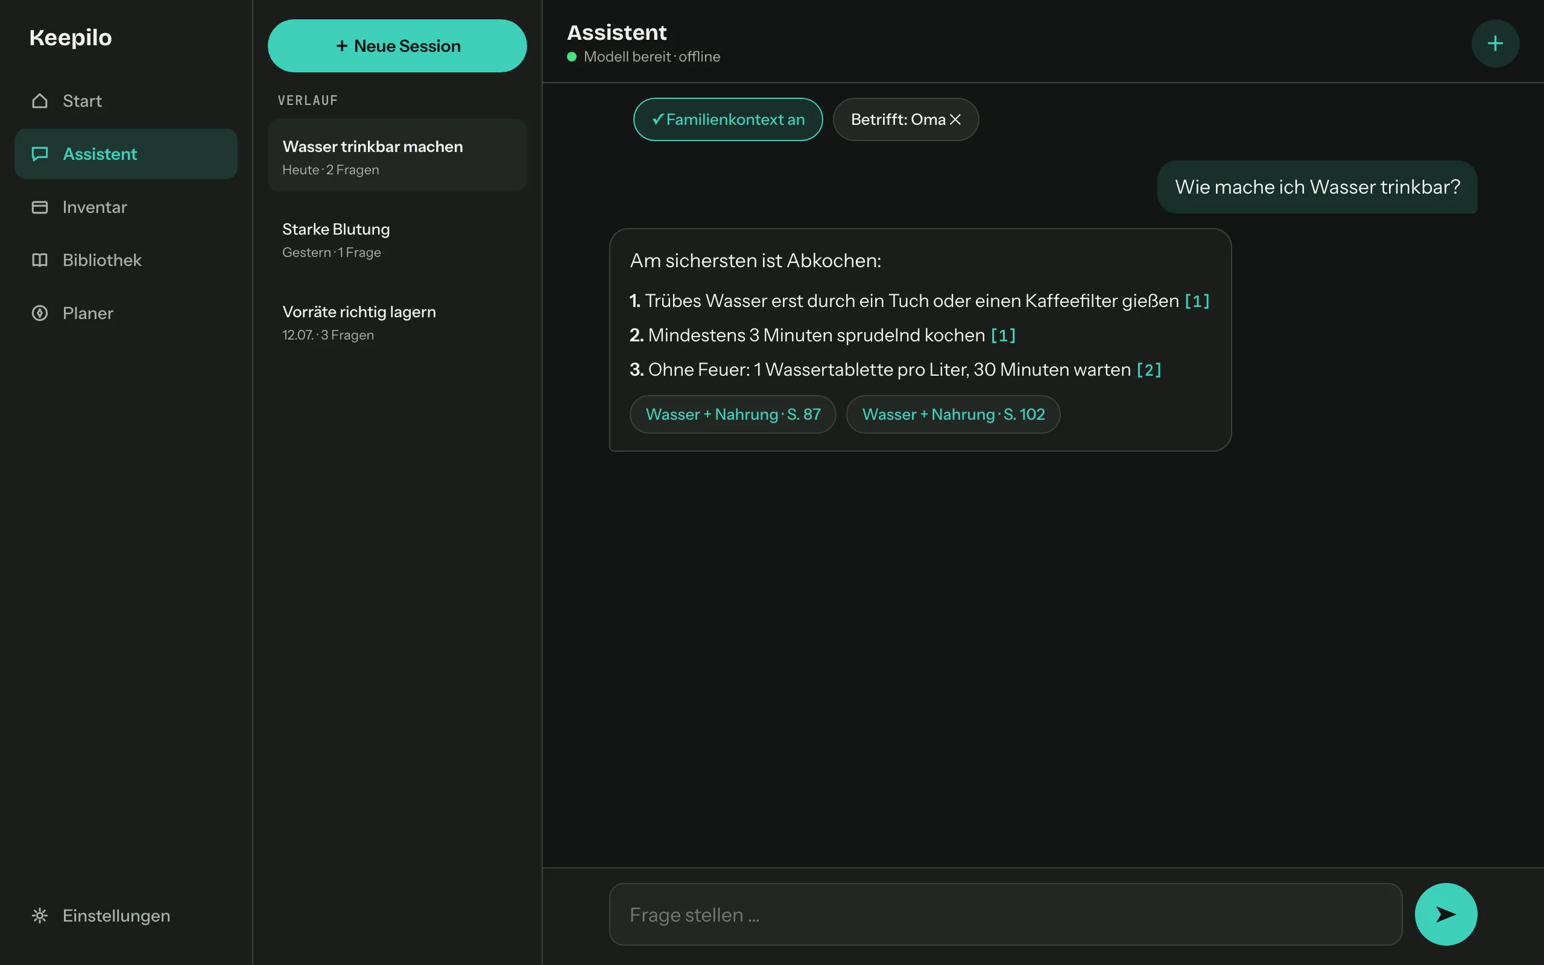Click 'Gestern · 1 Frage' subtitle
Image resolution: width=1544 pixels, height=965 pixels.
point(331,252)
